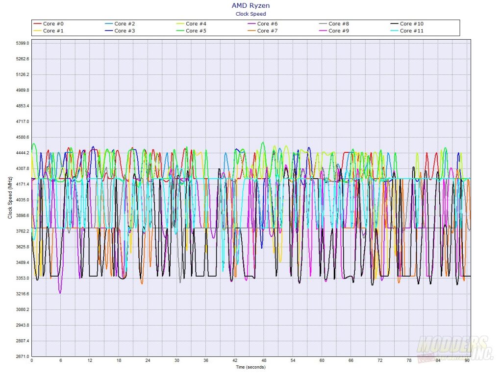
Task: Click the 3762.2 y-axis value
Action: [23, 231]
